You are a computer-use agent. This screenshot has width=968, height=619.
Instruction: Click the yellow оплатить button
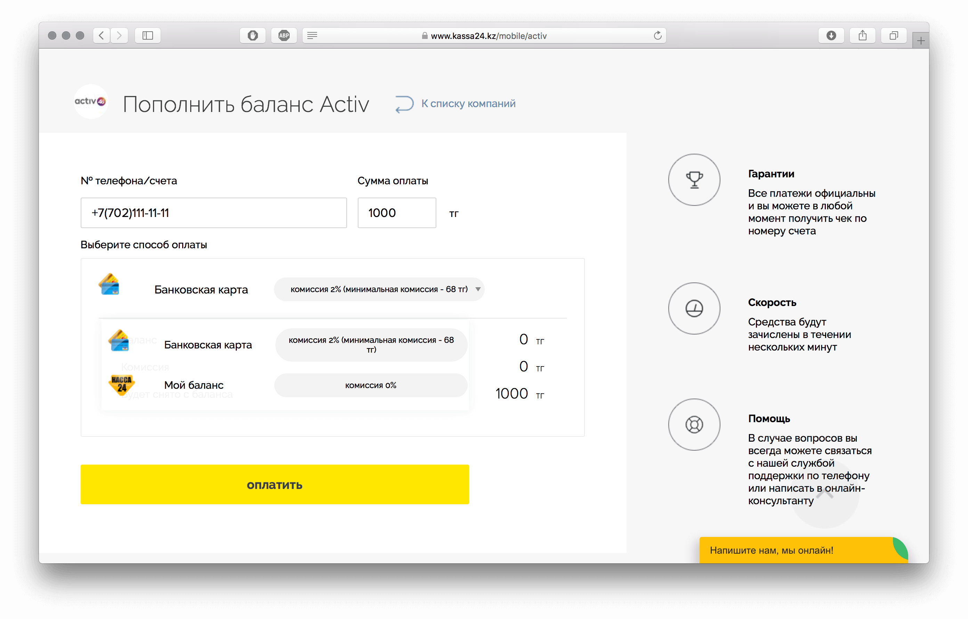[275, 484]
